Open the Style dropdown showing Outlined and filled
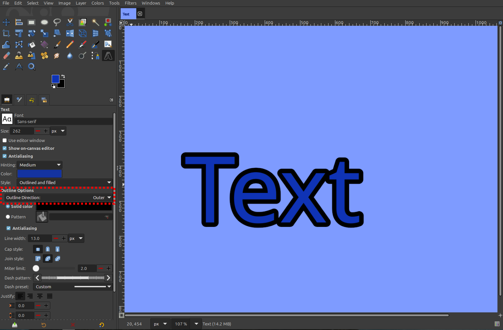The image size is (503, 330). click(x=64, y=182)
